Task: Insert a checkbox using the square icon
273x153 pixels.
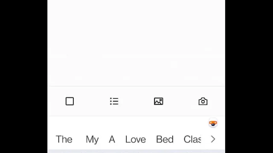Action: coord(70,101)
